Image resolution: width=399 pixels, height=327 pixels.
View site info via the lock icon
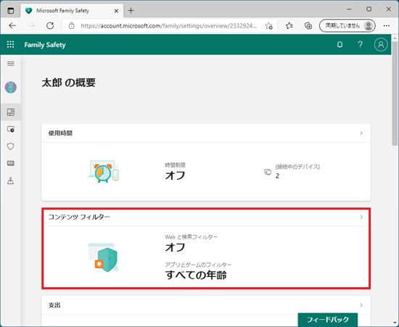[72, 25]
